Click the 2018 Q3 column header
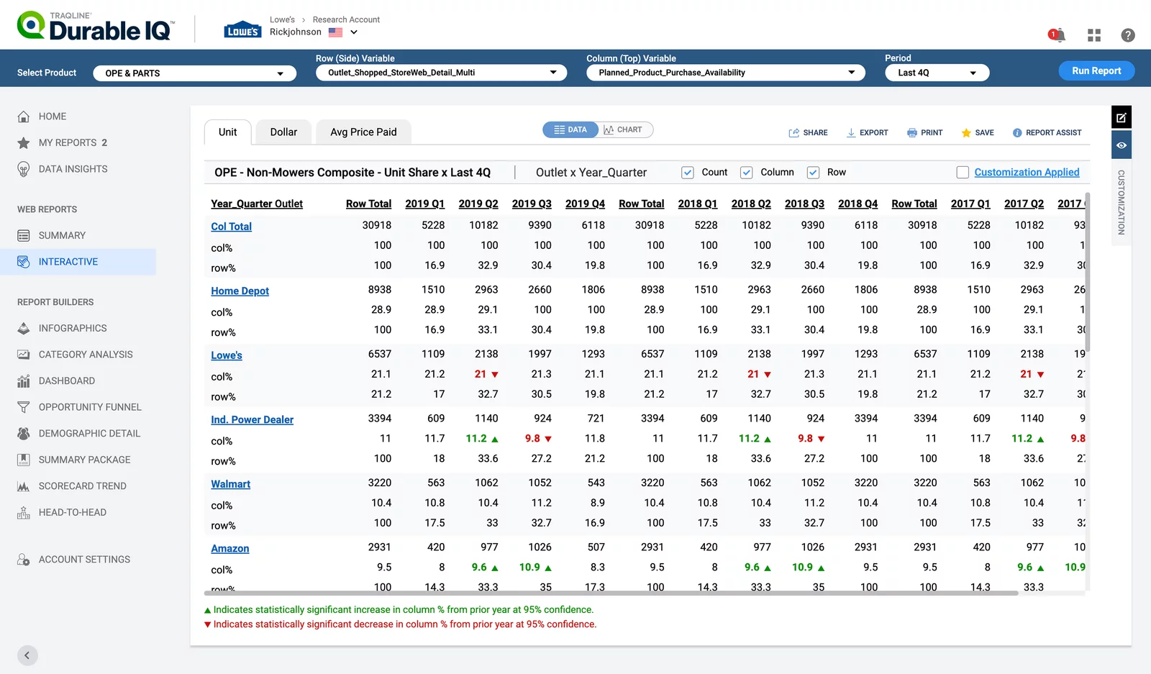Viewport: 1151px width, 674px height. (x=804, y=204)
